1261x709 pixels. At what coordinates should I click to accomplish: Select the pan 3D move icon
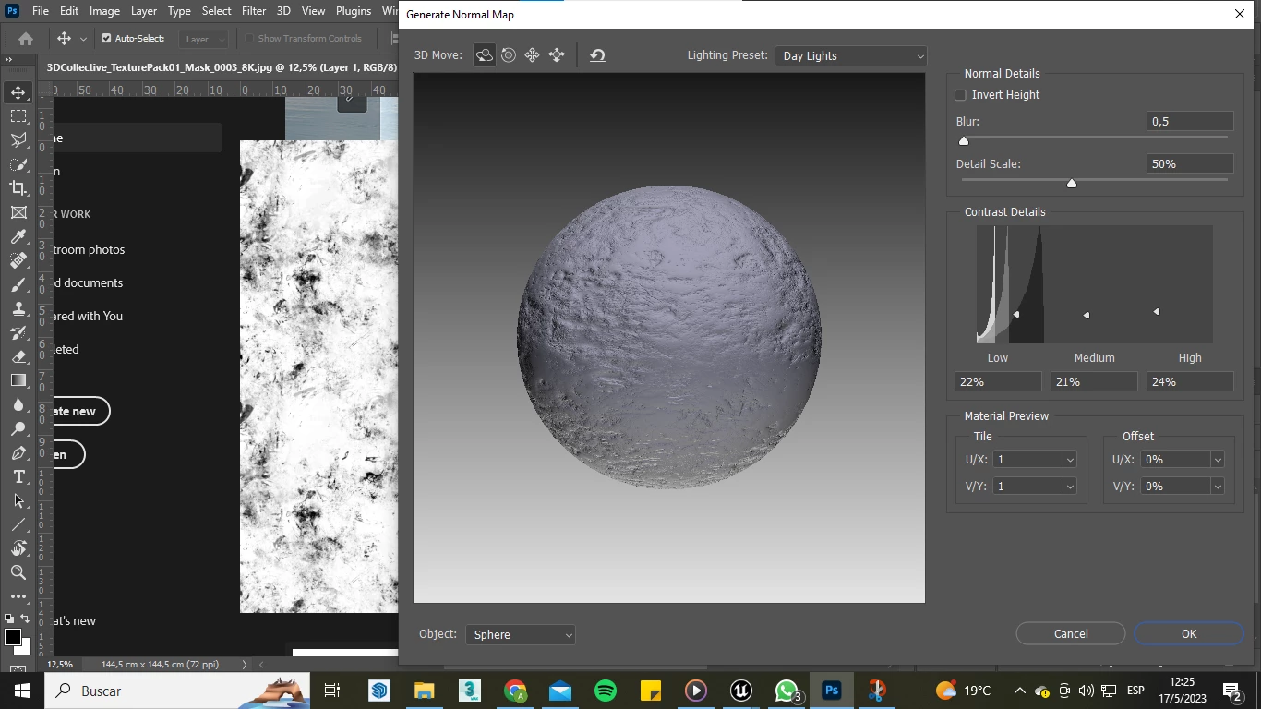(x=533, y=55)
